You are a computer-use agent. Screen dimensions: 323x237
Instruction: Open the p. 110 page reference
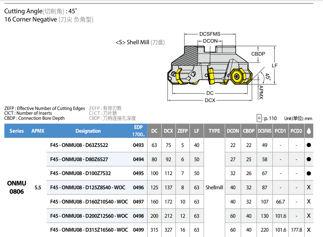[270, 118]
